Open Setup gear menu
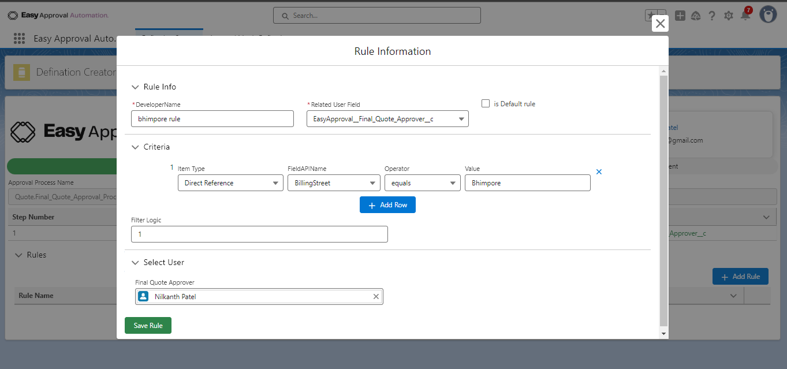This screenshot has height=369, width=787. click(729, 16)
